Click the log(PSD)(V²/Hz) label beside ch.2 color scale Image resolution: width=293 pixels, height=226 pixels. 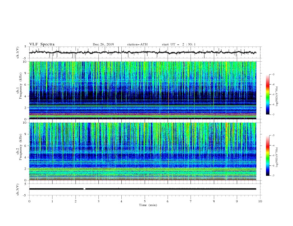point(277,157)
